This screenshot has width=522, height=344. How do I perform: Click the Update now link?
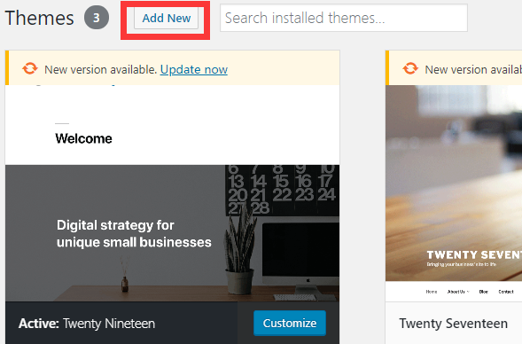click(x=194, y=69)
